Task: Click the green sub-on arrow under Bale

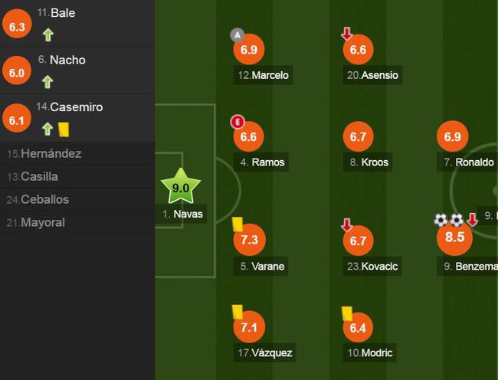Action: [x=48, y=35]
